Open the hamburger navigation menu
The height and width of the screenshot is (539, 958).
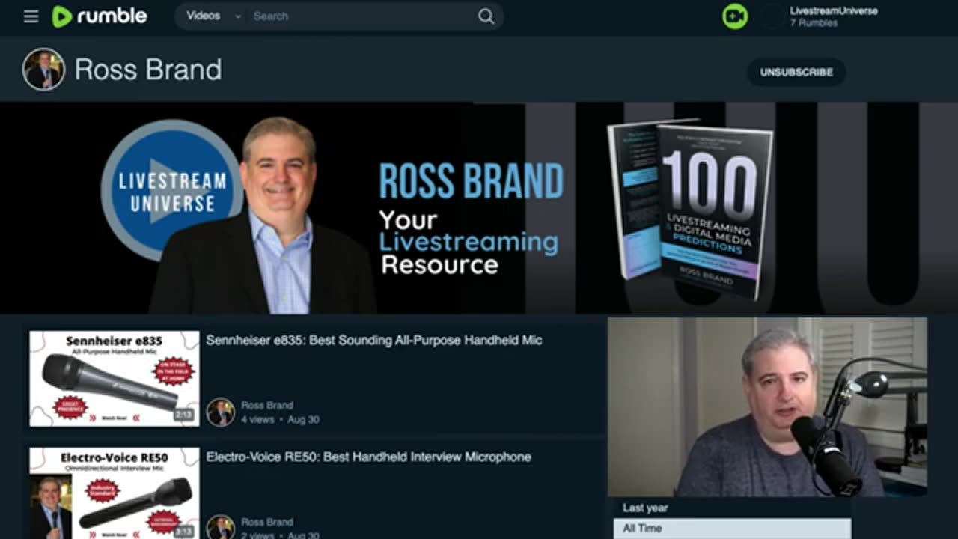(31, 16)
